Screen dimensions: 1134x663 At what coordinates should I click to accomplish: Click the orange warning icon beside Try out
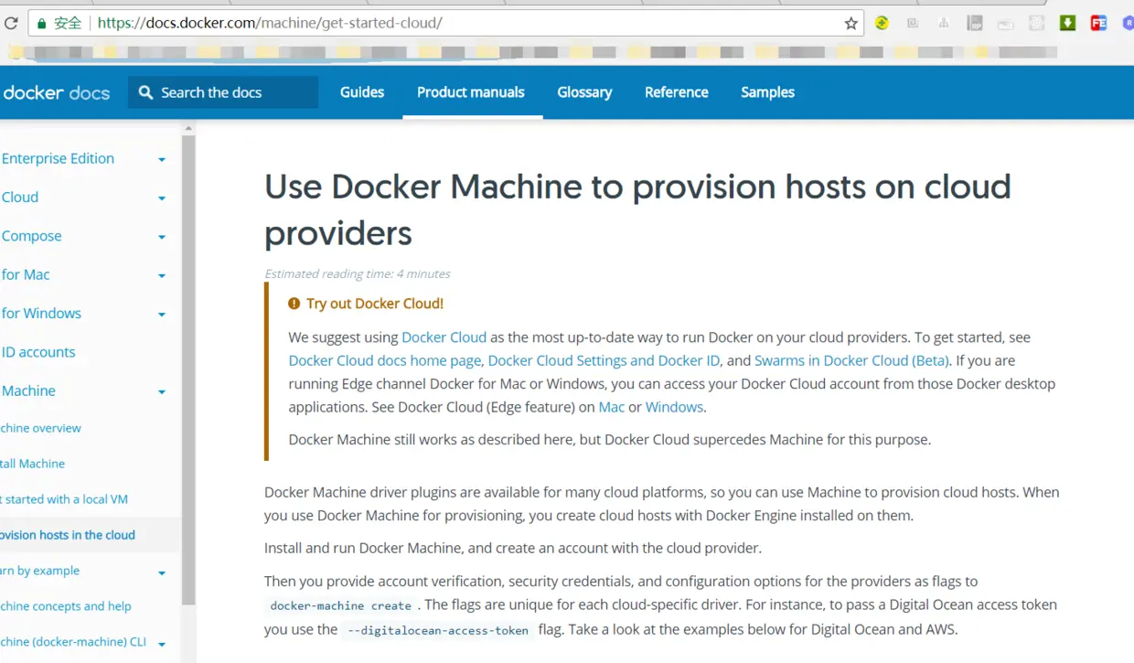click(294, 304)
